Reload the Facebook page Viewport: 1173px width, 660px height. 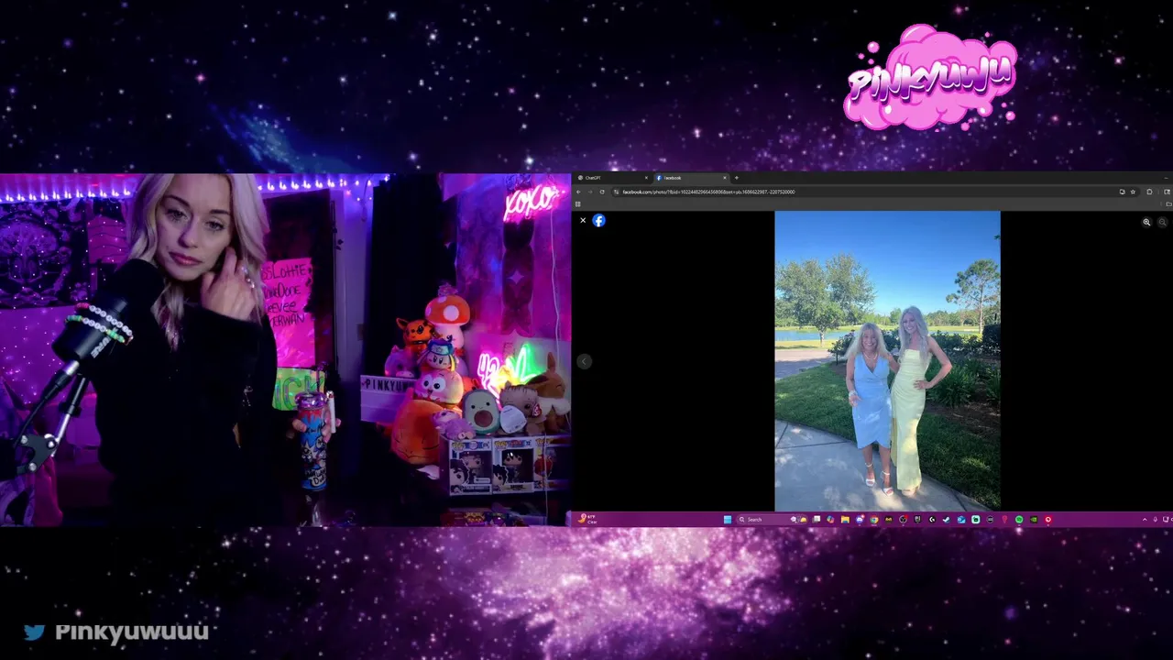(602, 192)
